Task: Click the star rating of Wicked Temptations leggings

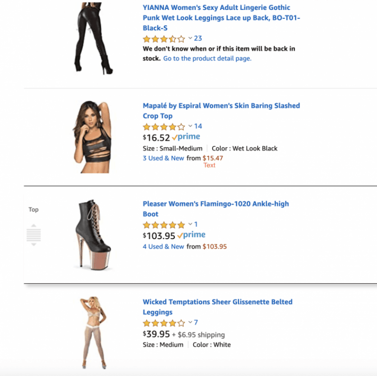Action: tap(164, 323)
